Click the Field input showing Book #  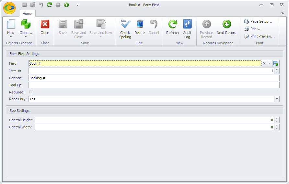(x=145, y=63)
